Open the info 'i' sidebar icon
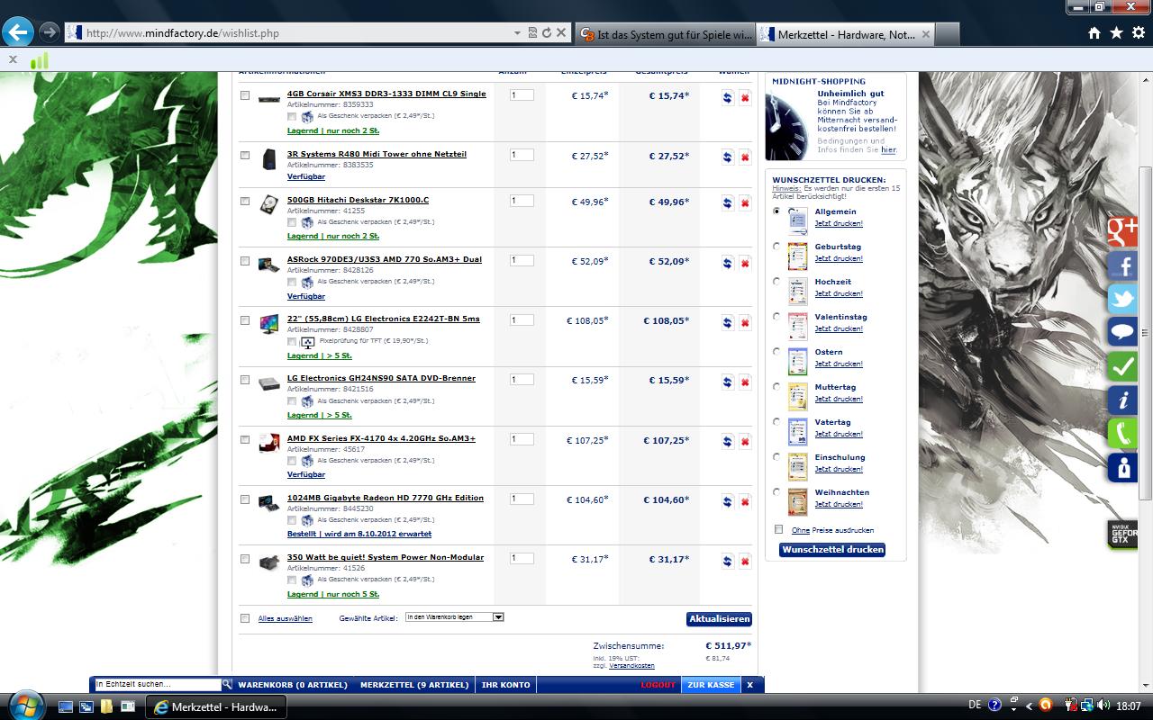Image resolution: width=1153 pixels, height=720 pixels. [x=1123, y=400]
